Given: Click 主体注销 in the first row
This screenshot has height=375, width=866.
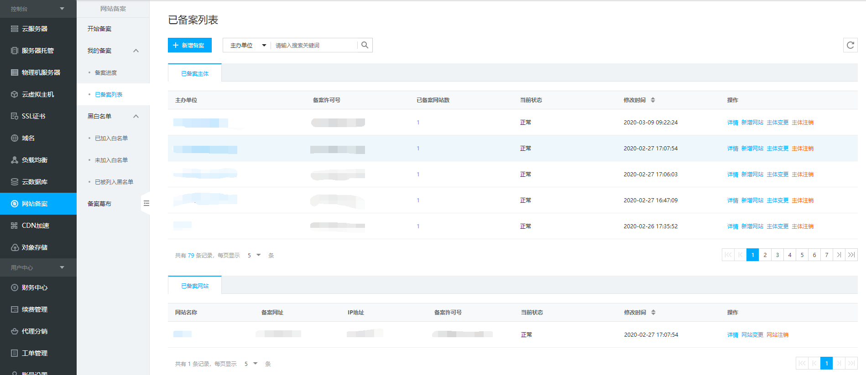Looking at the screenshot, I should click(802, 123).
